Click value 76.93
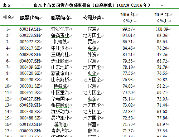Image resolution: width=179 pixels, height=137 pixels. click(x=127, y=80)
